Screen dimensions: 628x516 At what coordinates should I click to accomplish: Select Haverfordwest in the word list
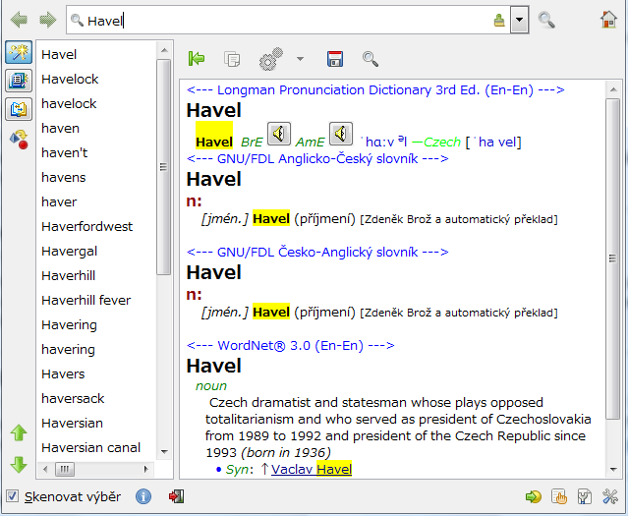pyautogui.click(x=86, y=226)
